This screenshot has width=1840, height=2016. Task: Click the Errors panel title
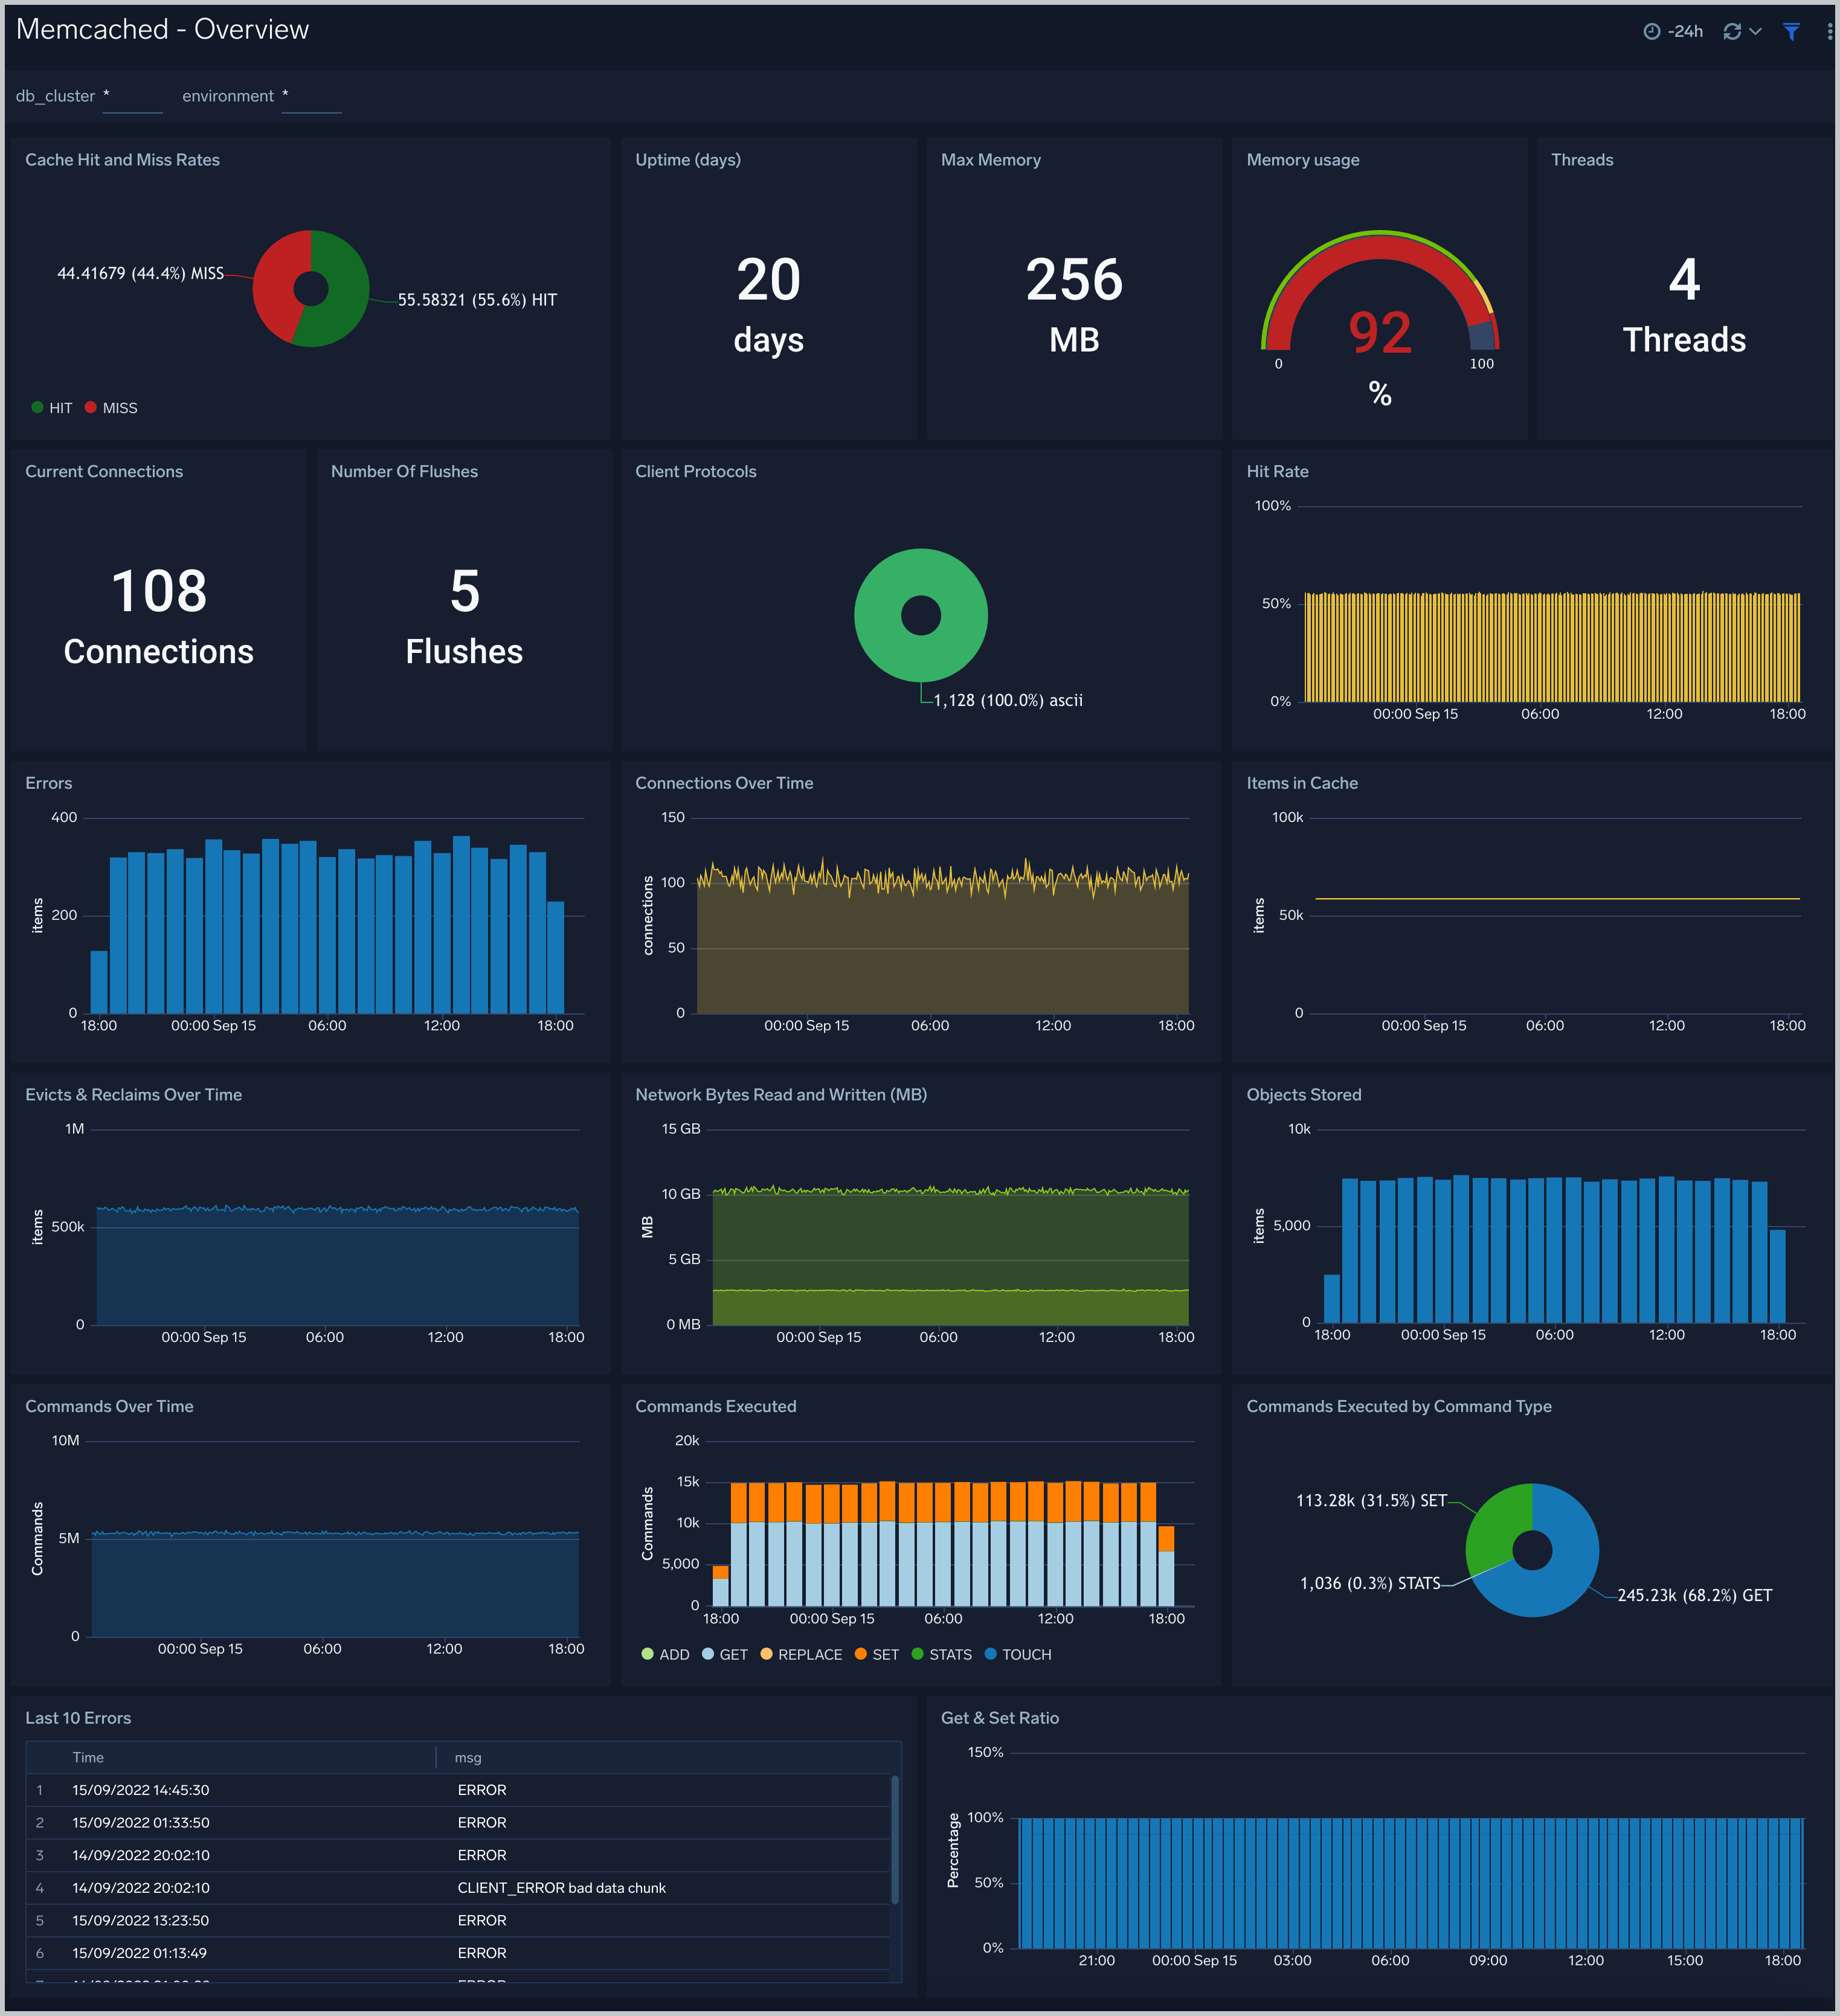click(x=48, y=783)
